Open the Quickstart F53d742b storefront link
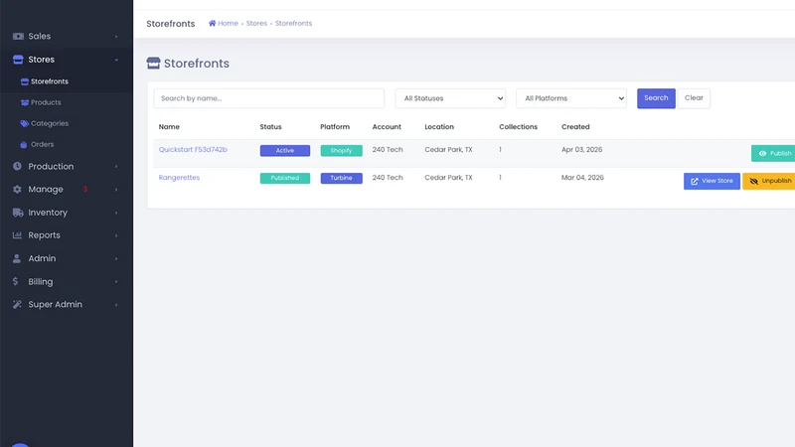Viewport: 795px width, 447px height. [193, 150]
